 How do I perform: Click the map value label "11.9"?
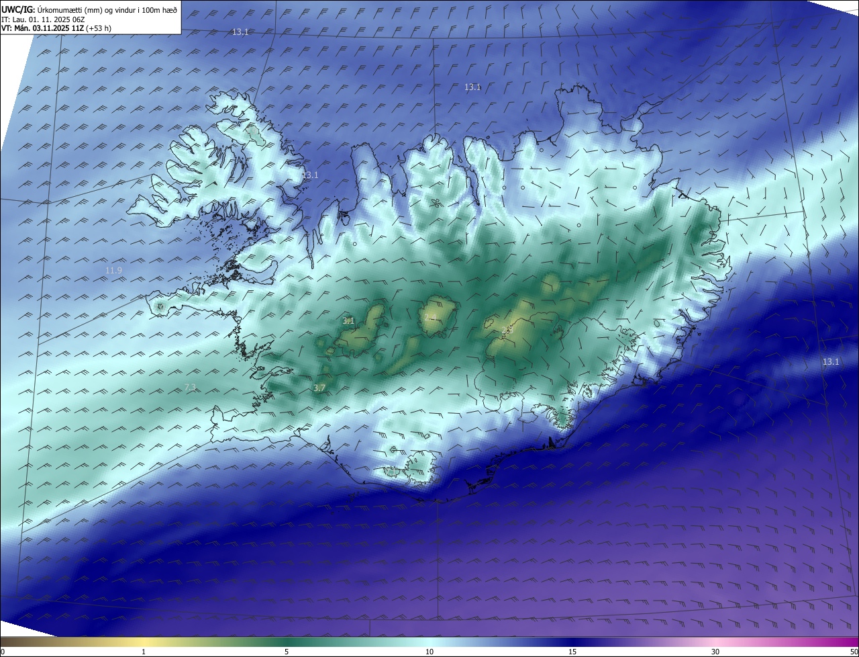coord(114,271)
